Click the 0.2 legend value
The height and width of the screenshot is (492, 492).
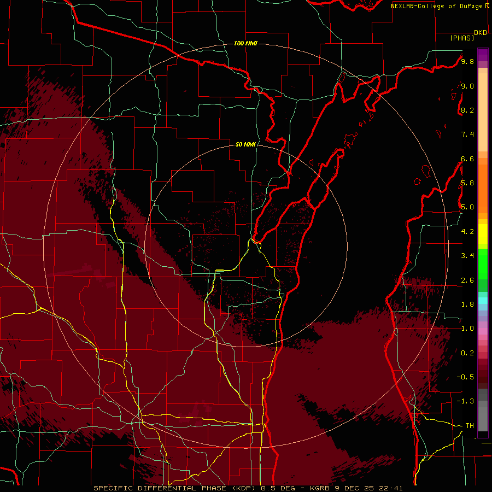tap(467, 353)
